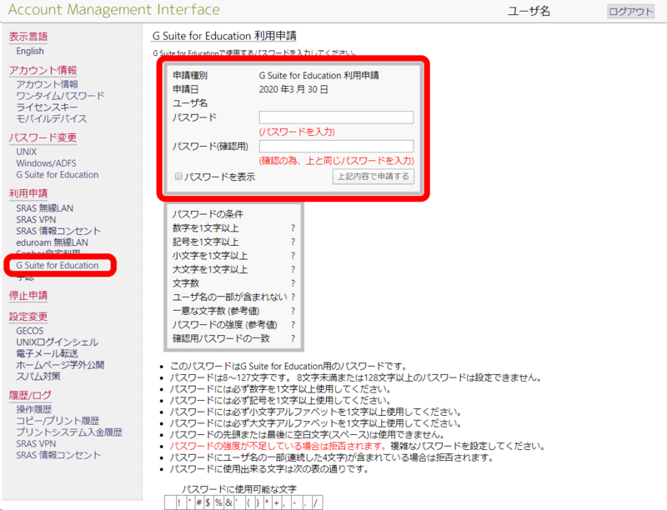Click the パスワード input box above 確認用
This screenshot has width=667, height=510.
coord(336,117)
